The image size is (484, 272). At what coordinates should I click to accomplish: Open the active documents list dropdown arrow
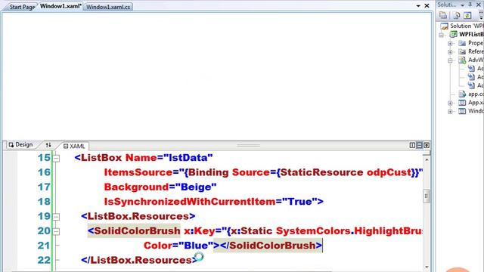click(418, 6)
